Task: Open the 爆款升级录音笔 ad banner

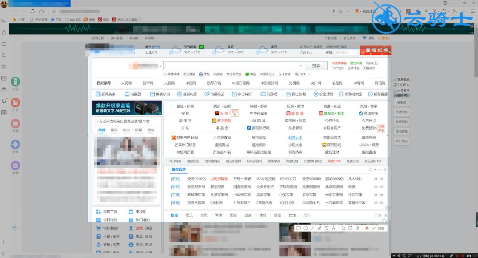Action: click(x=127, y=108)
